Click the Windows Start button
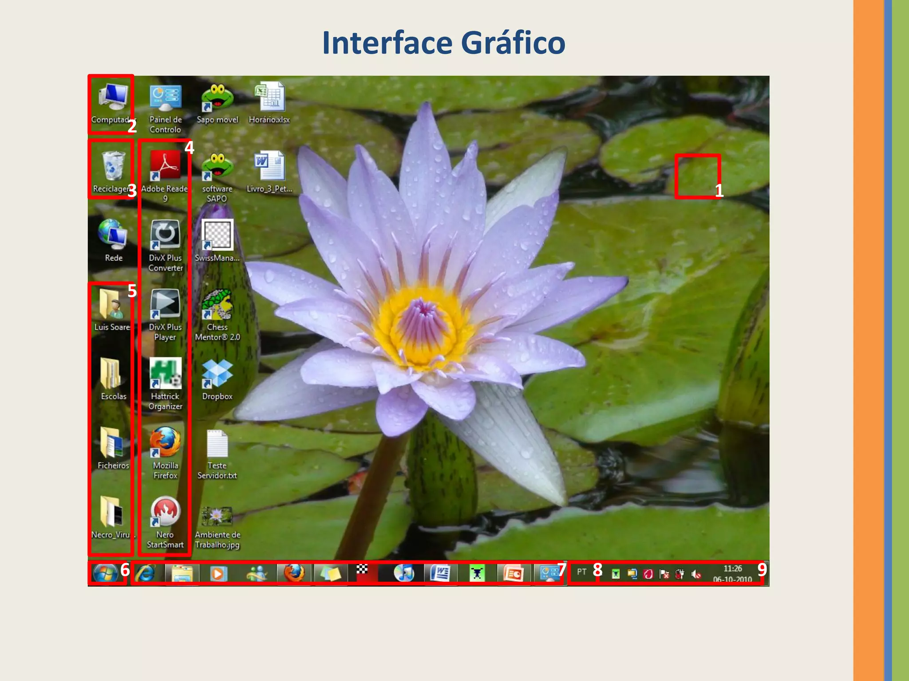 click(105, 573)
